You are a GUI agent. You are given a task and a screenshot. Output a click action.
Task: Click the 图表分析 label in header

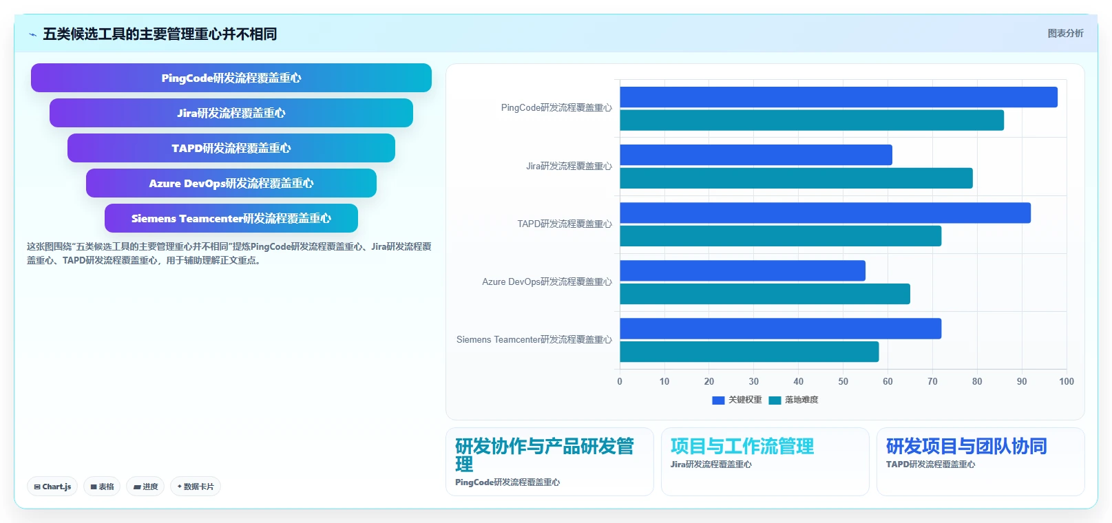[x=1065, y=33]
